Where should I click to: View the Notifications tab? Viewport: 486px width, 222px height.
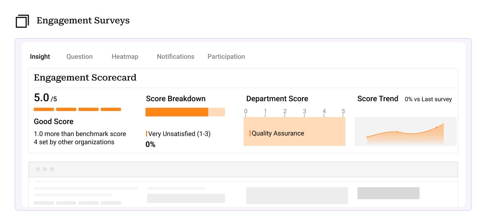(175, 57)
